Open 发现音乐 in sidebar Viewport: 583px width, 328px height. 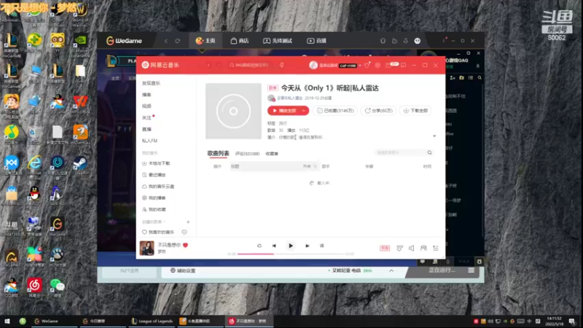point(151,83)
